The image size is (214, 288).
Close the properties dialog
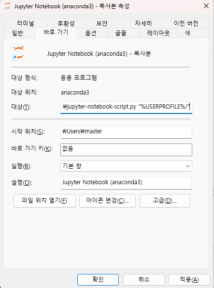(206, 6)
